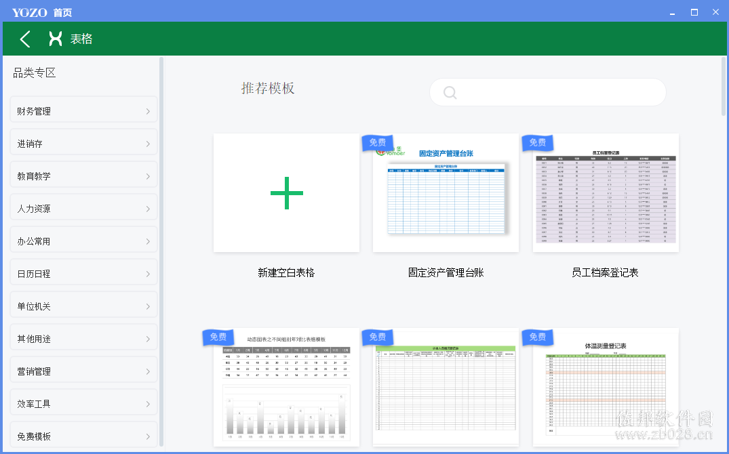Viewport: 729px width, 454px height.
Task: Expand the 进销存 chevron
Action: [148, 144]
